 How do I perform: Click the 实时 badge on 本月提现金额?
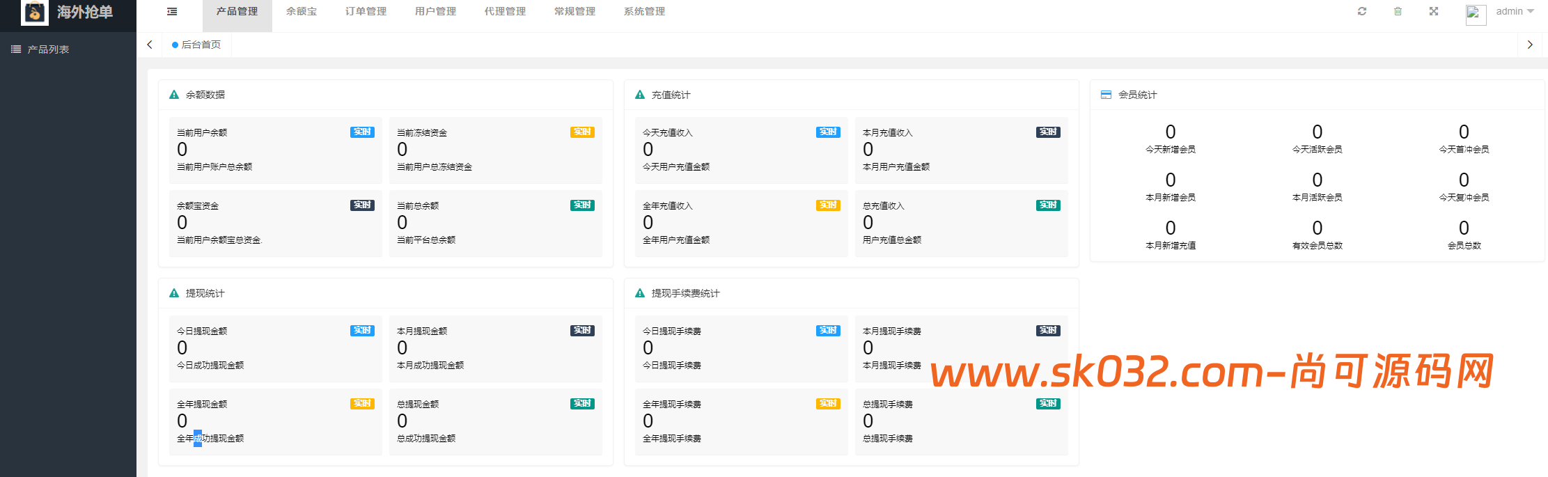pos(582,331)
